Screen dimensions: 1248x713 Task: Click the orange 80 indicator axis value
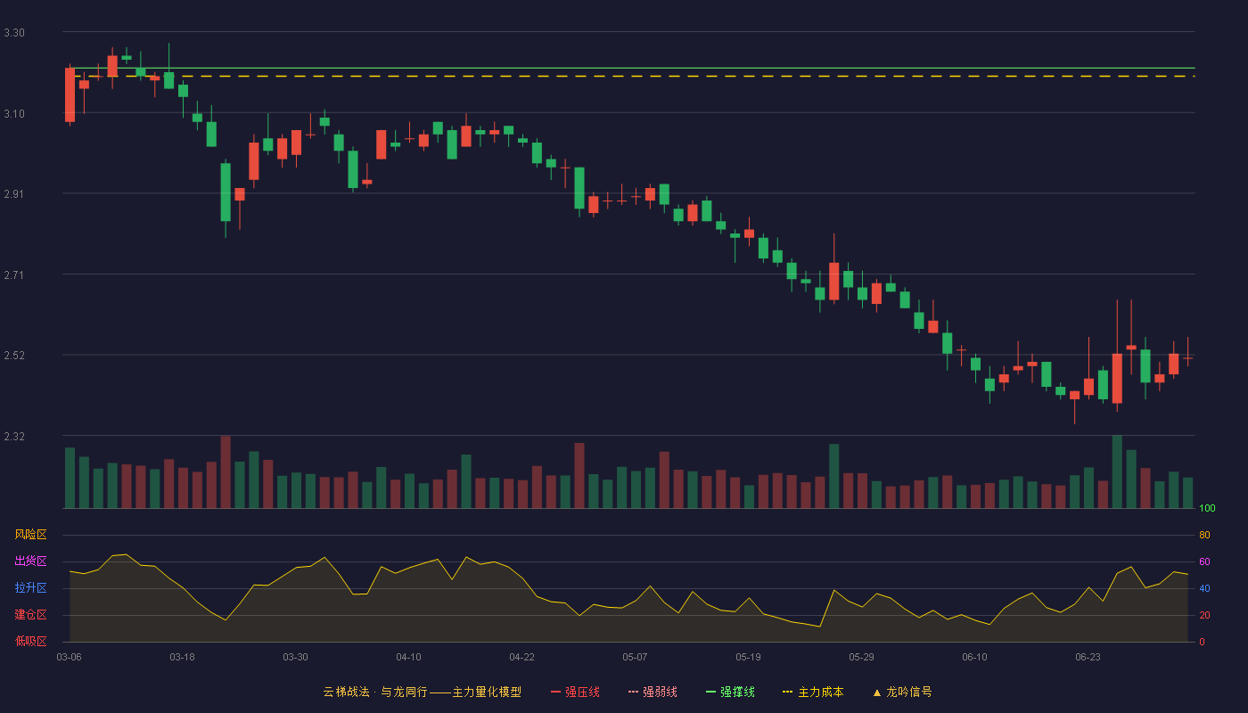[1204, 536]
